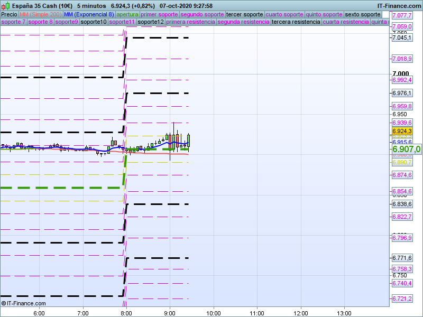Click the candlestick chart icon beside España 35

6,6
